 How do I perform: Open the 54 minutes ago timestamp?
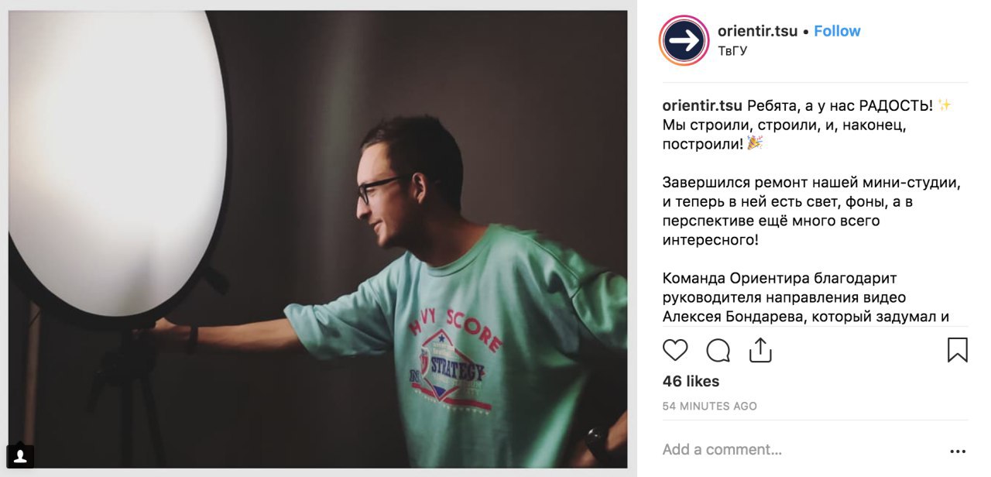[x=710, y=406]
